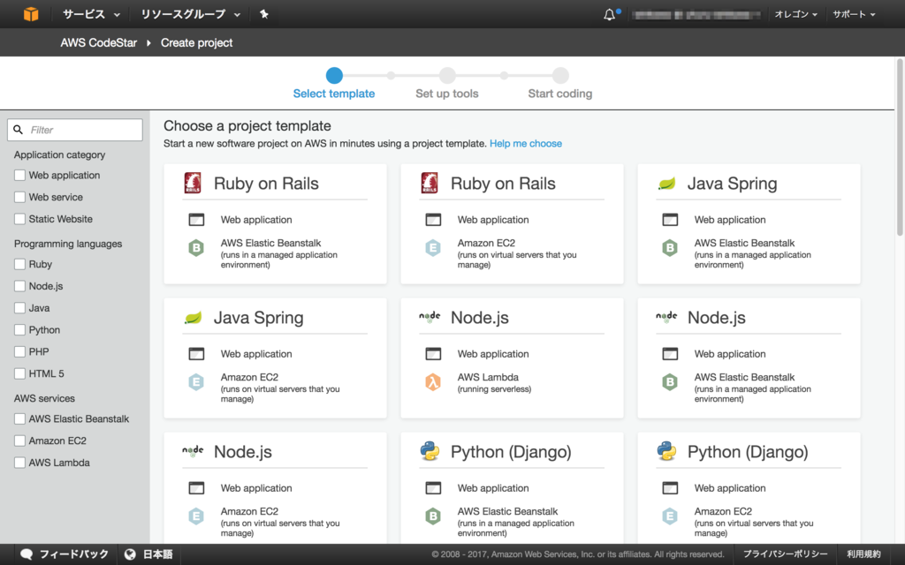Go to Select template step

(x=333, y=84)
